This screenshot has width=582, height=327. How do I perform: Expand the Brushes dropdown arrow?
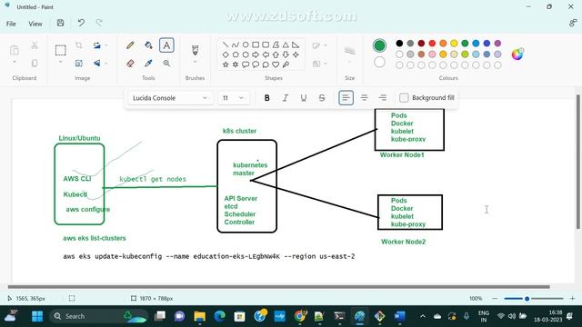[x=195, y=63]
